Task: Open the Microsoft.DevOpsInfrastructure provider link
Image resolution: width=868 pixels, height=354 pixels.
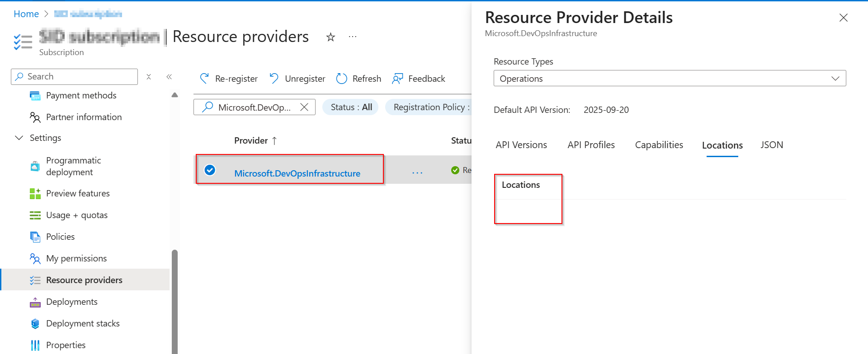Action: [x=297, y=173]
